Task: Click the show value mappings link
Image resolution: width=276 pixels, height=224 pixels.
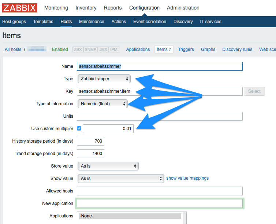Action: 187,178
